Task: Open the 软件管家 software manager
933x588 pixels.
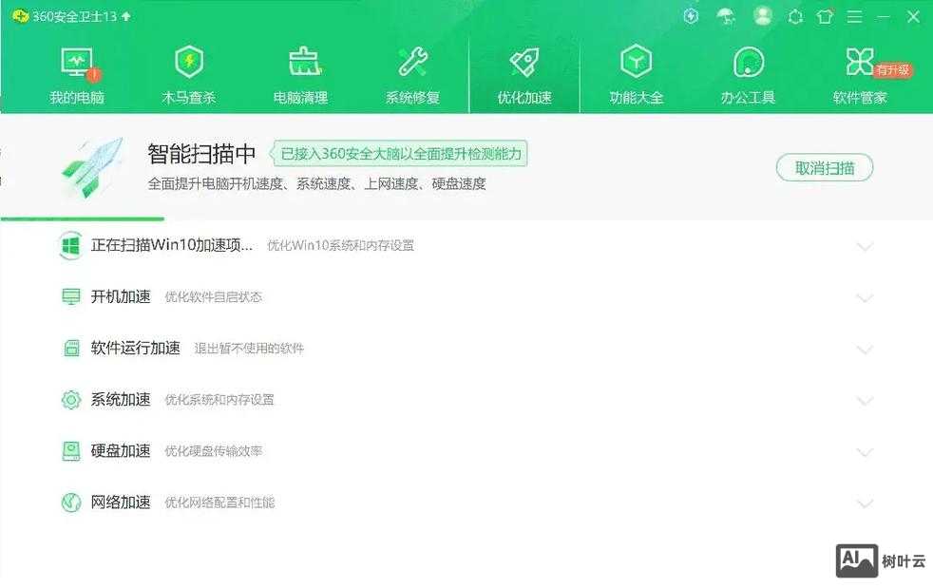Action: coord(859,71)
